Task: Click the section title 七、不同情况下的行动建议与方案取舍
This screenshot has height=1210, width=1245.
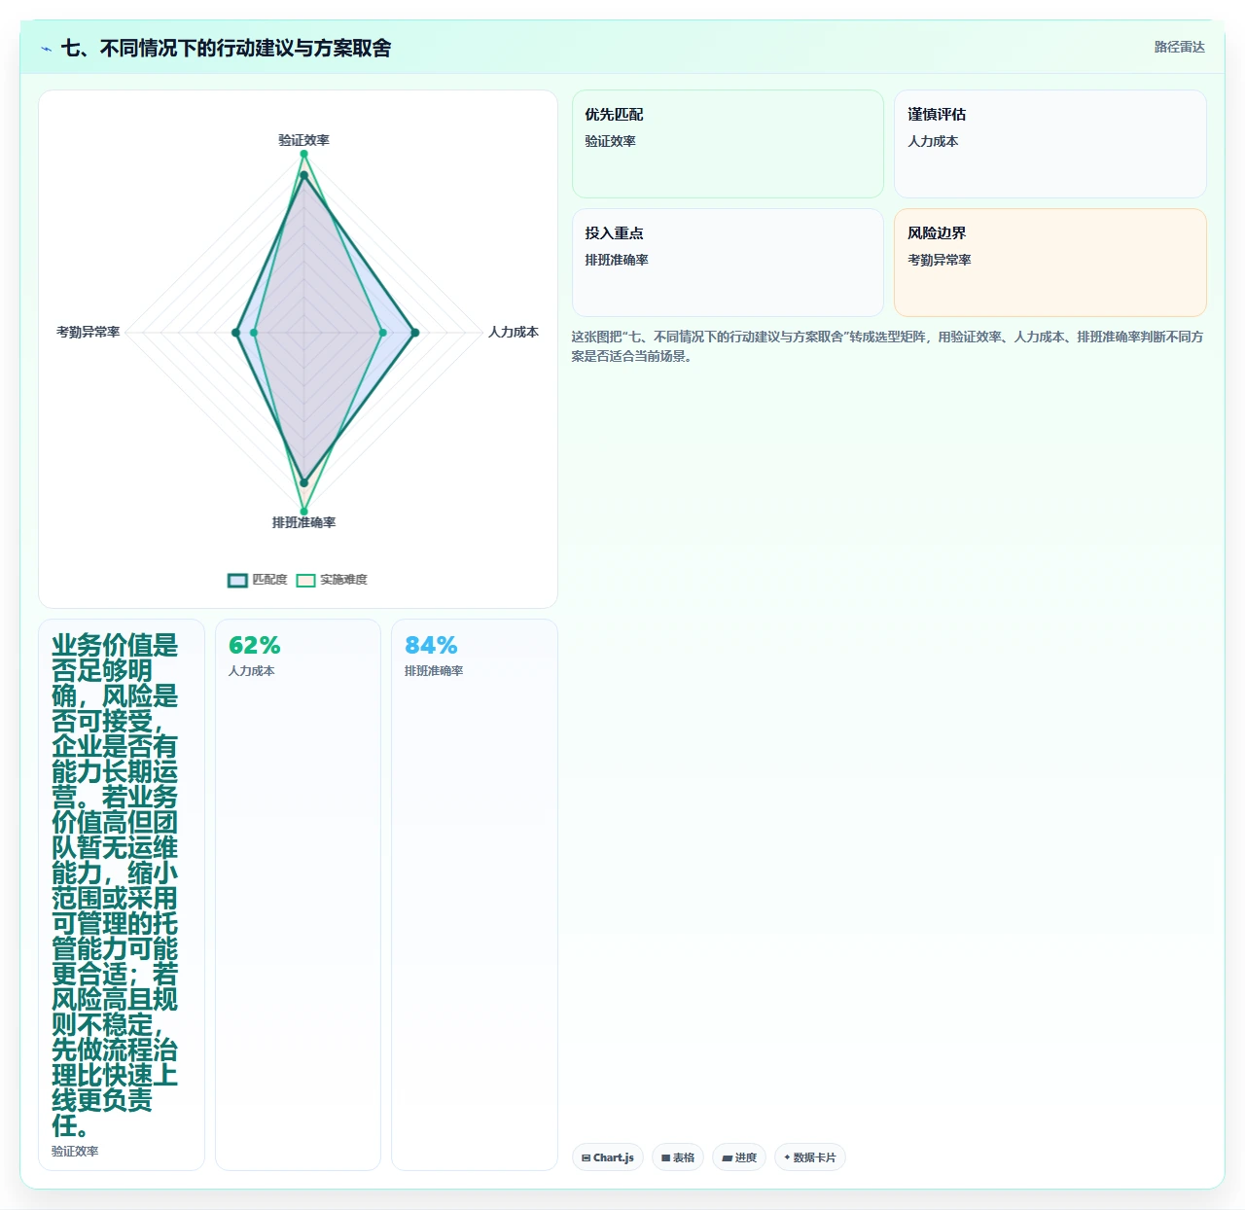Action: 226,48
